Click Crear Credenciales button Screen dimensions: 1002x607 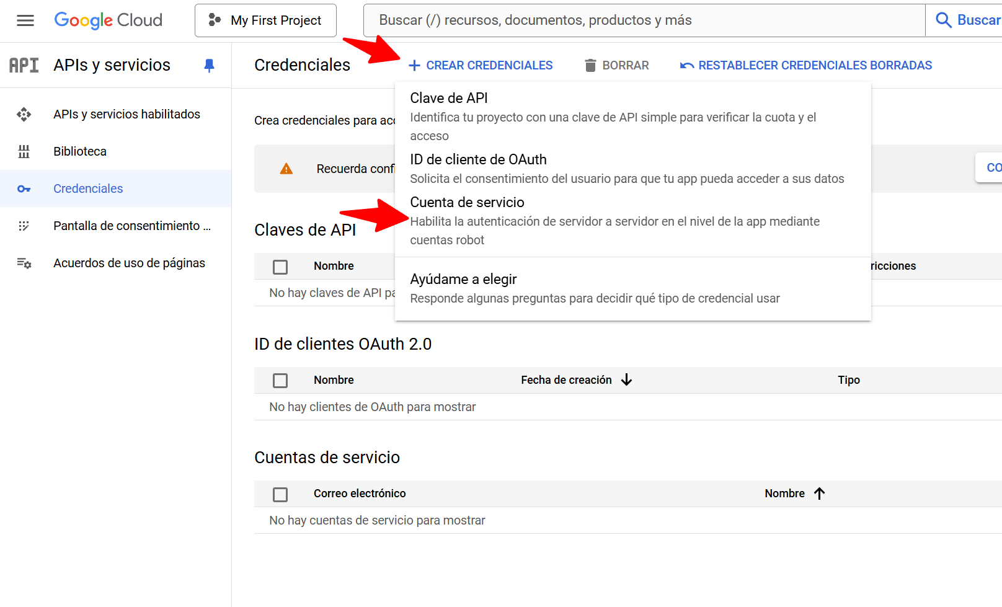[481, 66]
